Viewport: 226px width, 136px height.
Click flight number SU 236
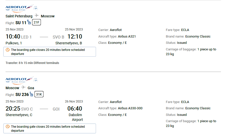click(x=22, y=95)
